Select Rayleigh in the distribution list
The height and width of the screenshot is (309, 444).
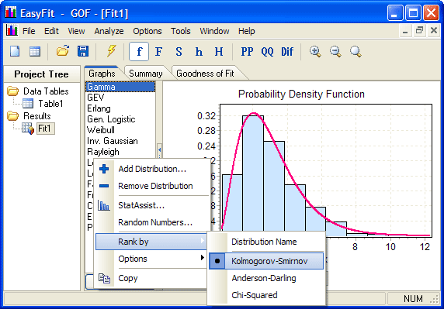pos(120,152)
